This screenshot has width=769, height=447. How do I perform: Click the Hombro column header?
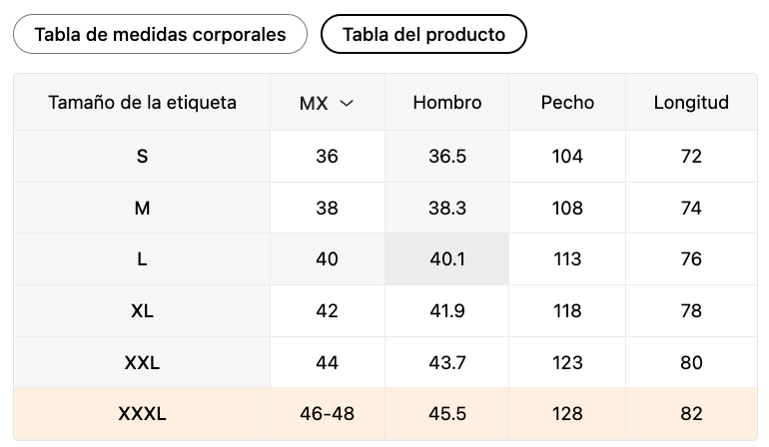(446, 103)
